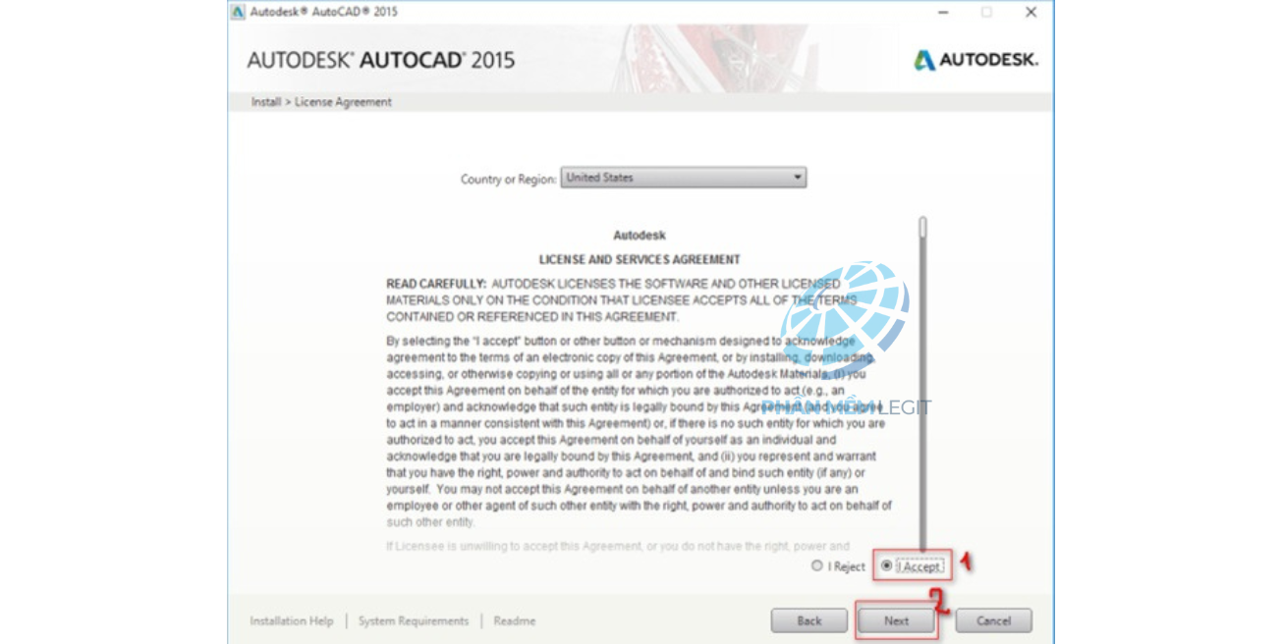1282x644 pixels.
Task: Click the Autodesk logo in the header
Action: pyautogui.click(x=975, y=60)
